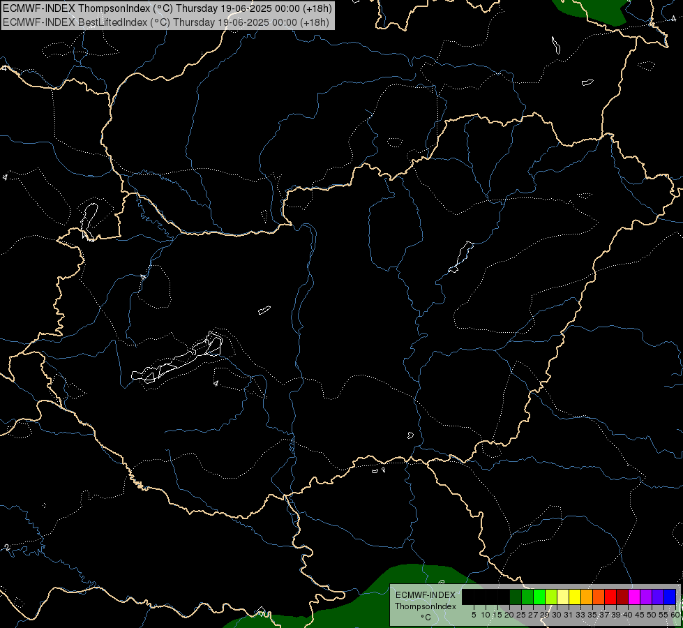The image size is (683, 628).
Task: Click the pale yellow 30–31 legend swatch
Action: [x=563, y=597]
